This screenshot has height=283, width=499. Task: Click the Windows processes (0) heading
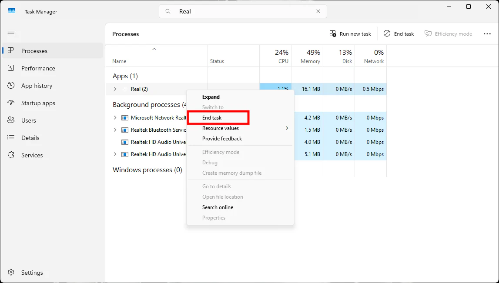[147, 170]
